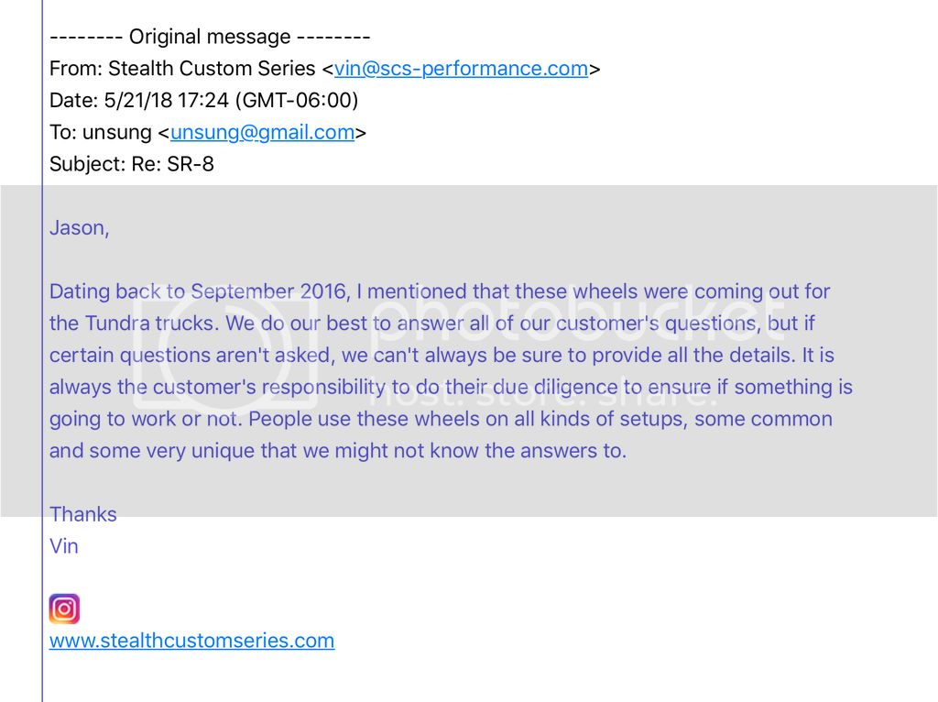Click the "To: unsung" recipient label
This screenshot has width=938, height=702.
coord(101,132)
